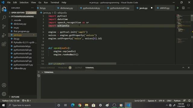The width and height of the screenshot is (193, 108).
Task: Open the Extensions view
Action: pos(4,44)
